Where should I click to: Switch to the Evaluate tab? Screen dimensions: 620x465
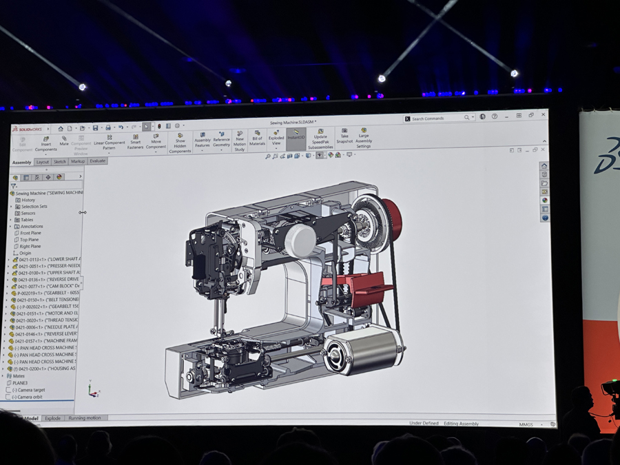pyautogui.click(x=98, y=161)
